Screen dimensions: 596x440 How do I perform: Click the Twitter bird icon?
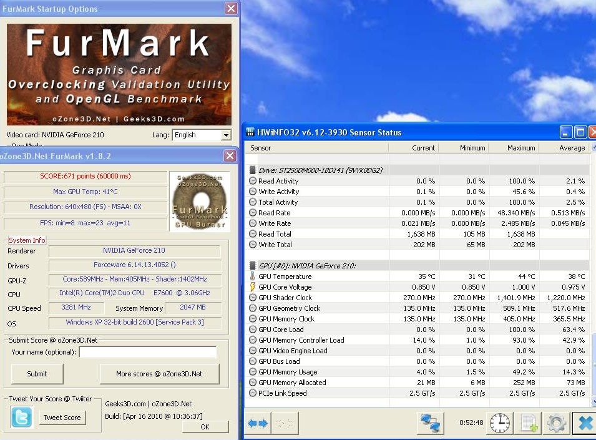pos(22,417)
